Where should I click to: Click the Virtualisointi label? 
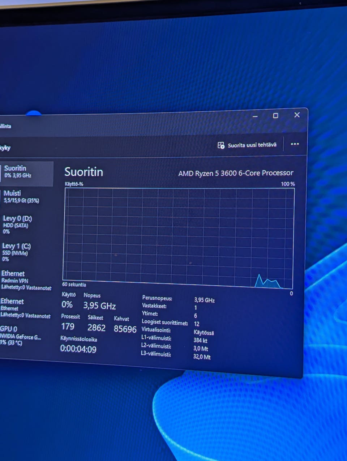tap(156, 330)
